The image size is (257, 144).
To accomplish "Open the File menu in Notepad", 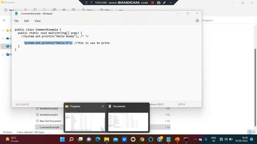I will pyautogui.click(x=16, y=21).
